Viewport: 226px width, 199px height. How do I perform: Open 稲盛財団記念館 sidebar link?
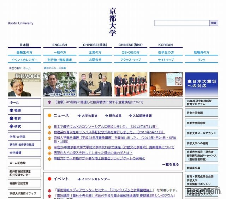[x=24, y=183]
